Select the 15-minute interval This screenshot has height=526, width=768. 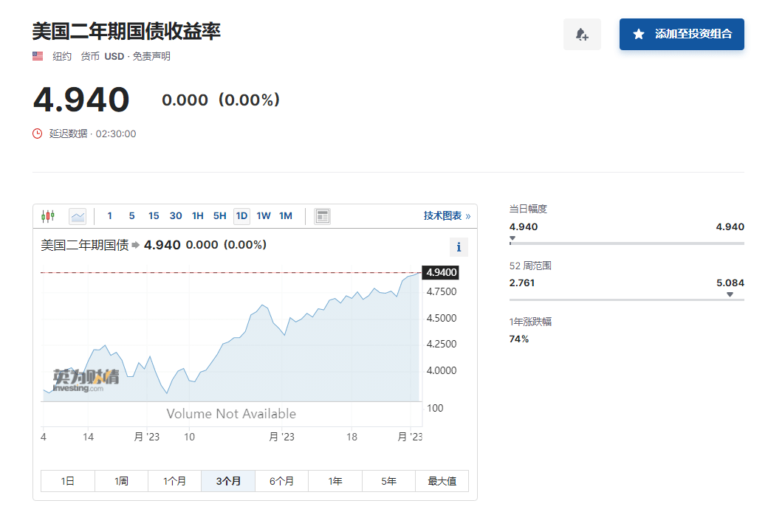tap(154, 215)
